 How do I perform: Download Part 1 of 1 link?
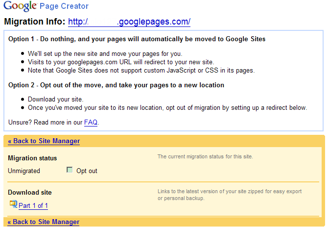[33, 205]
